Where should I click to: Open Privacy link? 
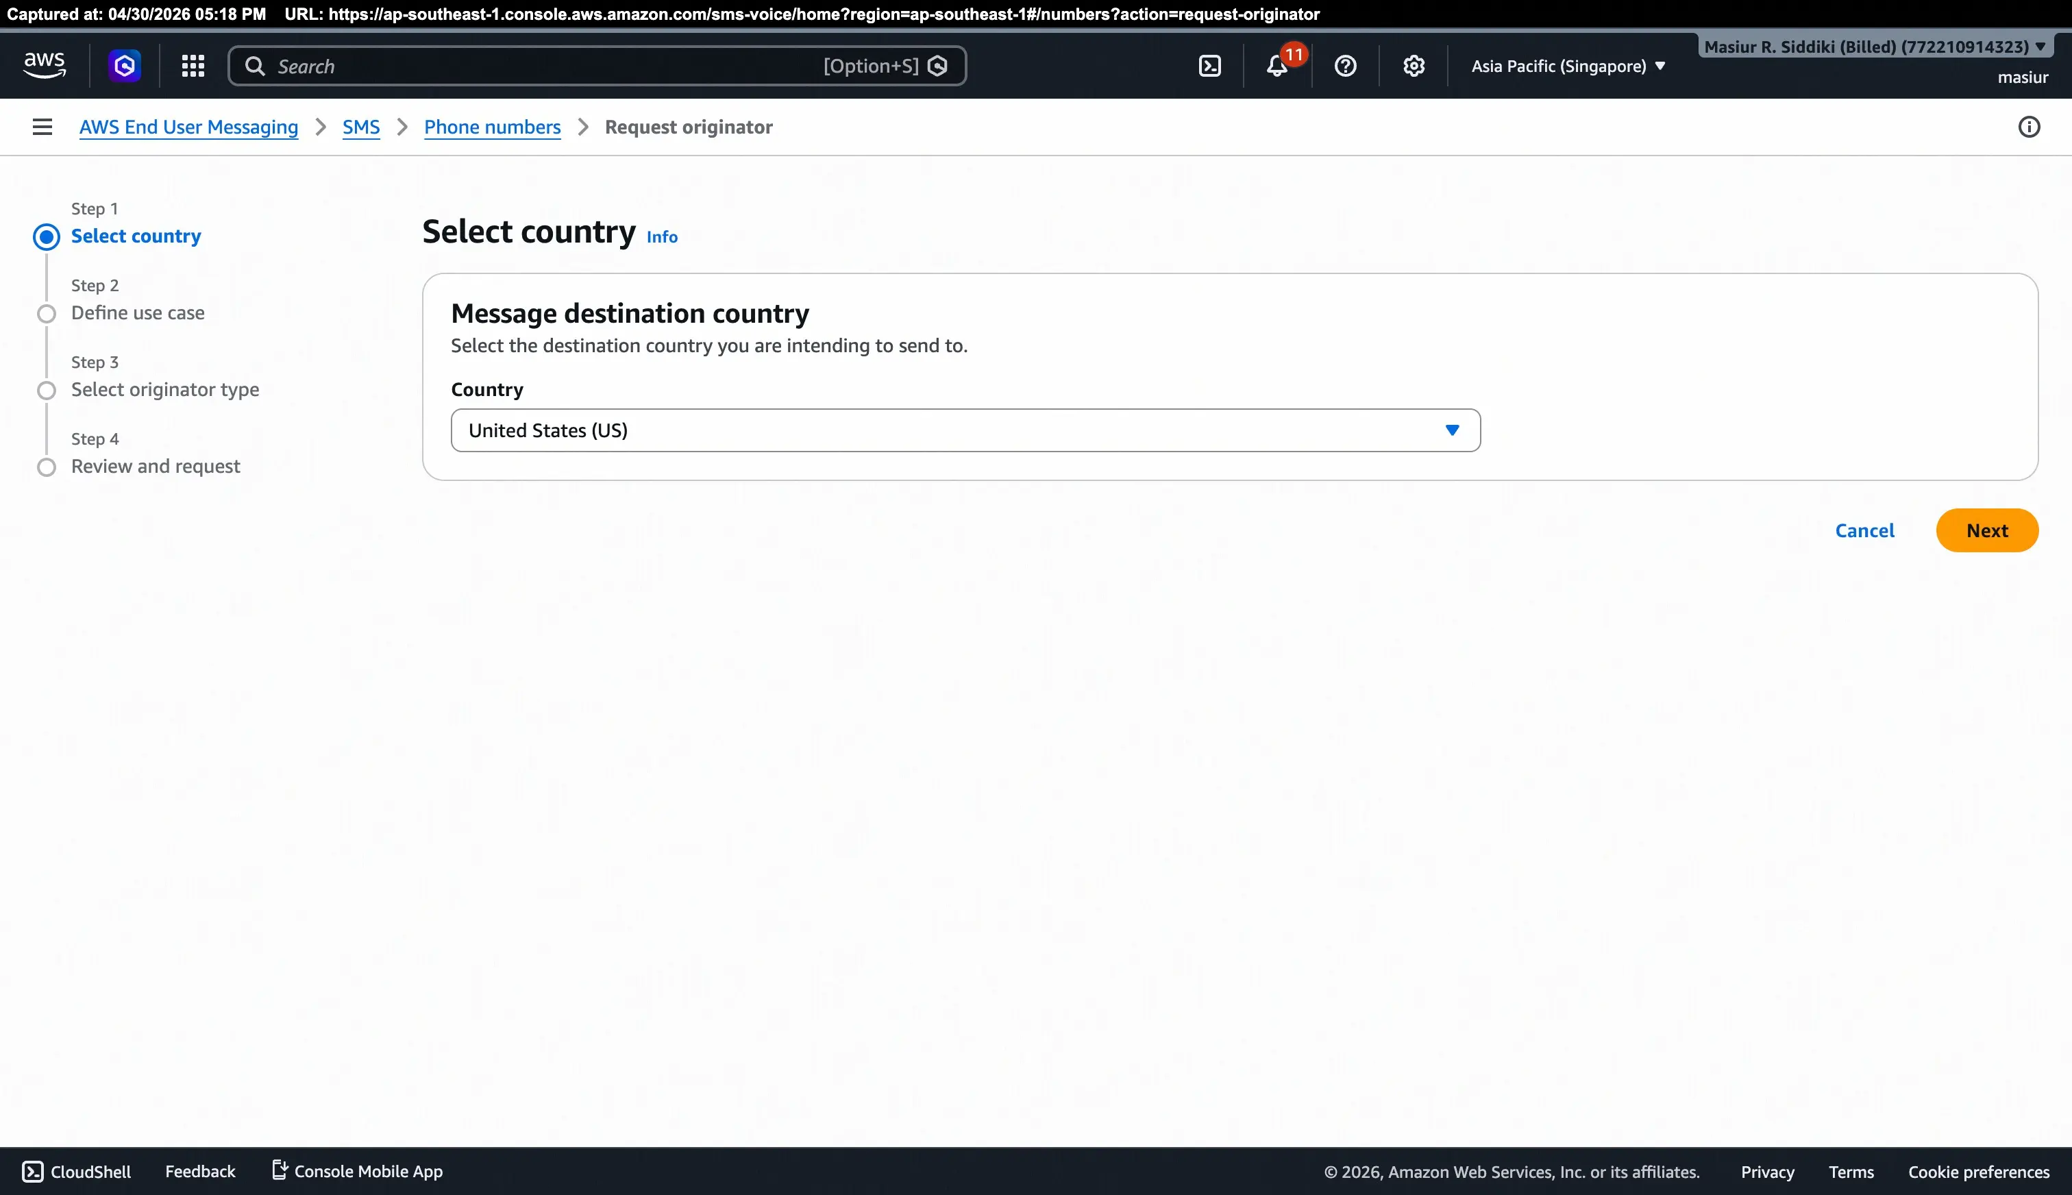click(x=1768, y=1172)
